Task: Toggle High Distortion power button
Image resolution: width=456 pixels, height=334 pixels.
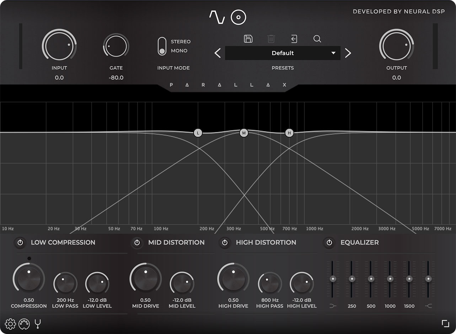Action: coord(225,243)
